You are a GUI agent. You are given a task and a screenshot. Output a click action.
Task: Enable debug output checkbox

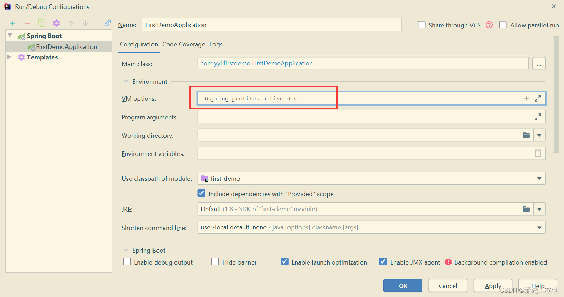tap(127, 262)
